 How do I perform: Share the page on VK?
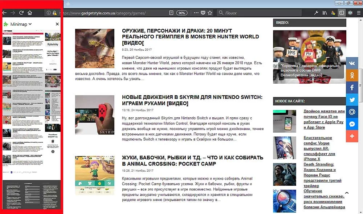[x=352, y=63]
